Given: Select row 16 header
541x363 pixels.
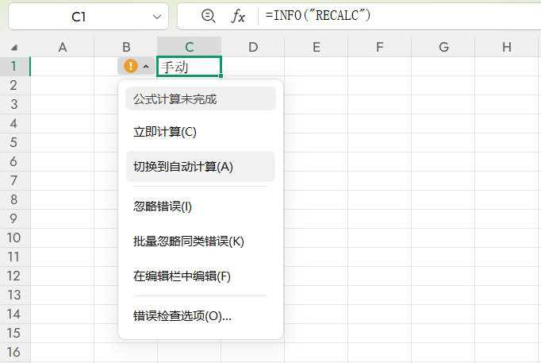Looking at the screenshot, I should tap(15, 352).
